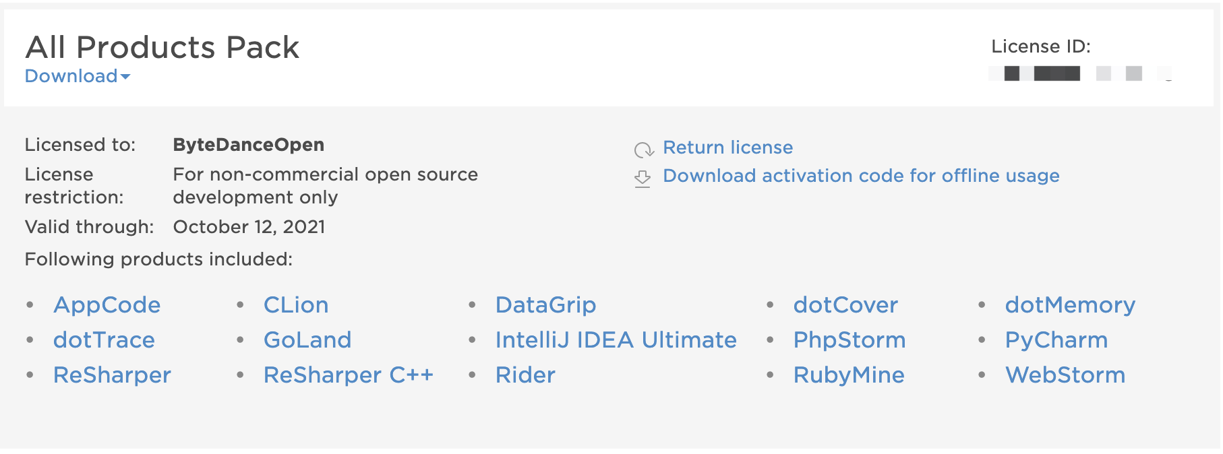The width and height of the screenshot is (1223, 454).
Task: Click the download activation code tray icon
Action: coord(643,179)
